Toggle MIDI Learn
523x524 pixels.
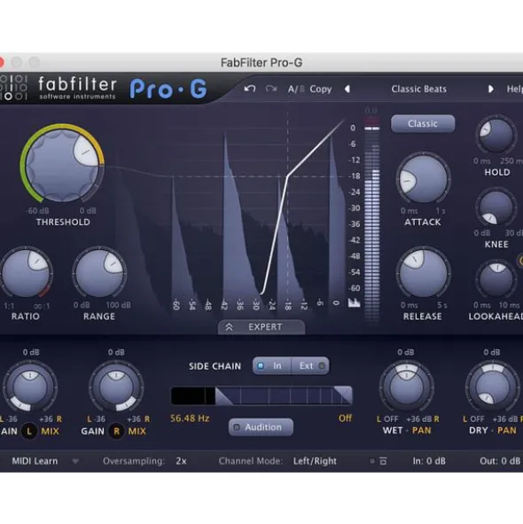pos(35,461)
